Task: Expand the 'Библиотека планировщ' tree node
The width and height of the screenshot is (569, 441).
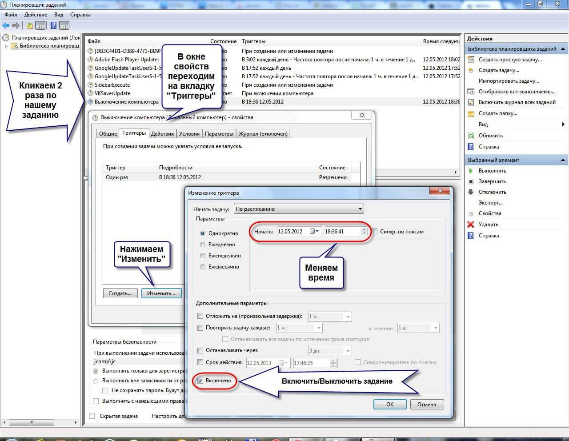Action: (x=6, y=46)
